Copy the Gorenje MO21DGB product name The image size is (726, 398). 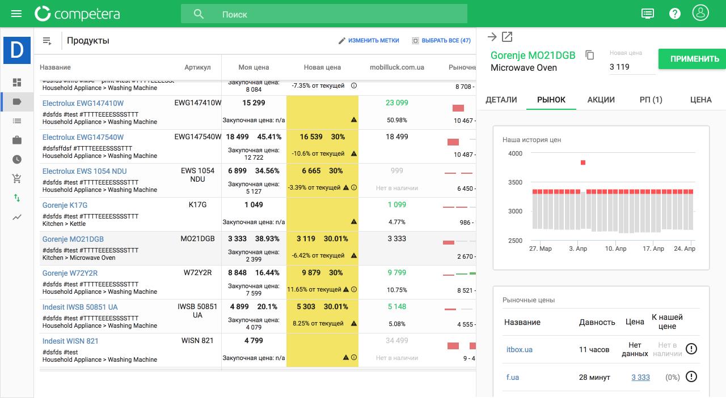(x=590, y=55)
